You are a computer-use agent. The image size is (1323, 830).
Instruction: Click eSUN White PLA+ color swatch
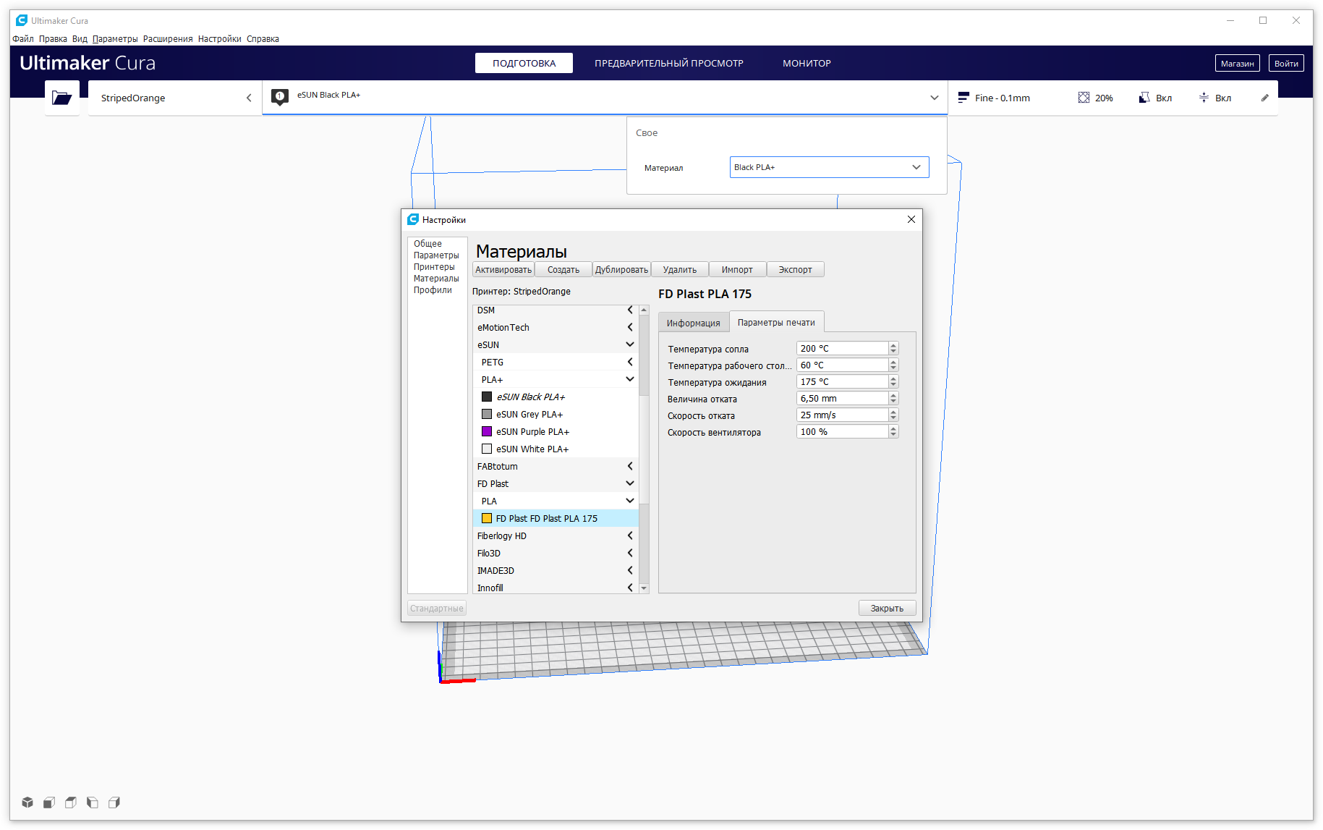(x=487, y=449)
